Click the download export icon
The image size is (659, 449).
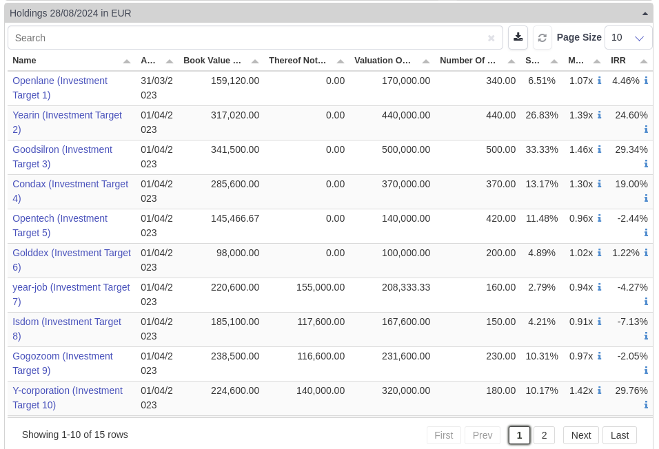click(518, 38)
